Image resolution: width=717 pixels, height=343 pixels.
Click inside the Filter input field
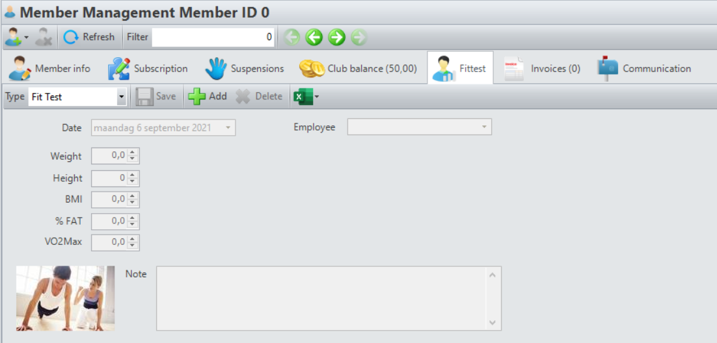pos(213,37)
